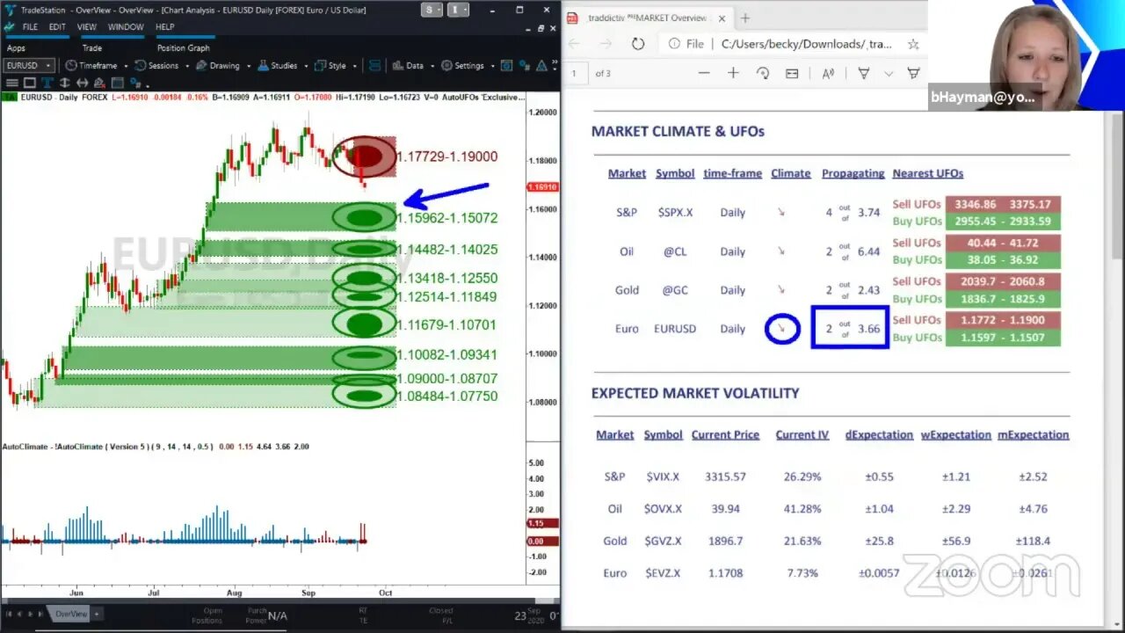Select the vertical resize arrows icon

(x=65, y=83)
